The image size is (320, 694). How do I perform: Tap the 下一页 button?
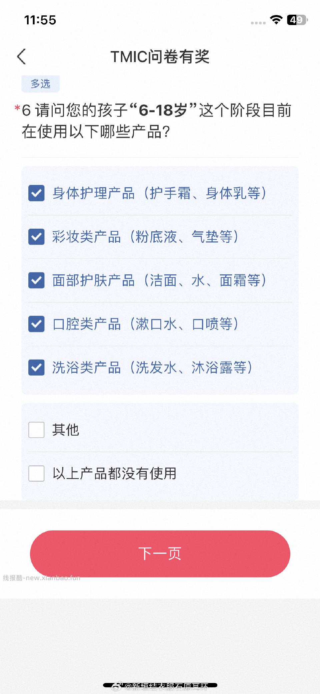click(160, 553)
